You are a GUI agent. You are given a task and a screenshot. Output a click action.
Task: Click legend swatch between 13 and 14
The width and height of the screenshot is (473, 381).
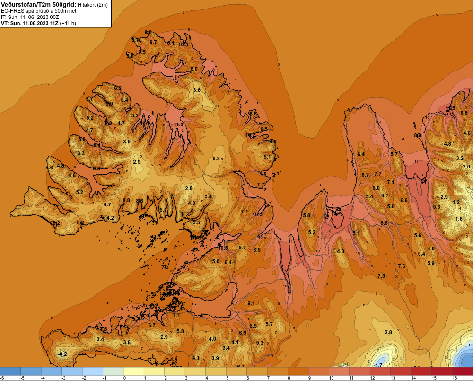point(401,372)
